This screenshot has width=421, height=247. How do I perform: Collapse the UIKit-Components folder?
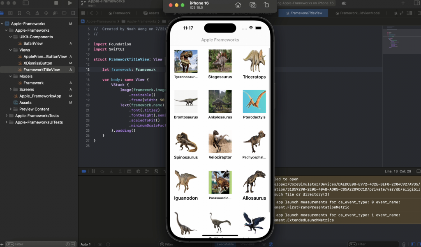10,37
